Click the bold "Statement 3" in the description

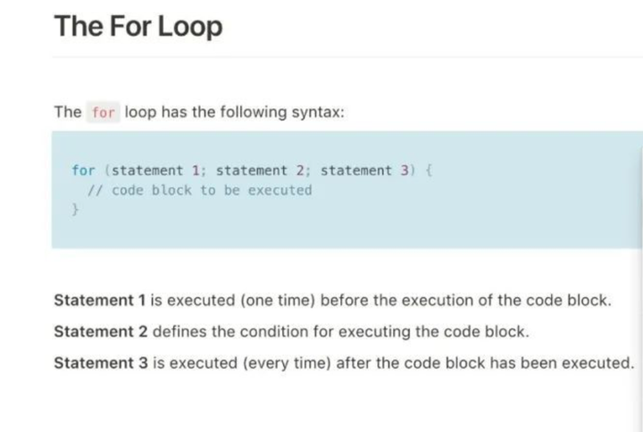click(101, 362)
